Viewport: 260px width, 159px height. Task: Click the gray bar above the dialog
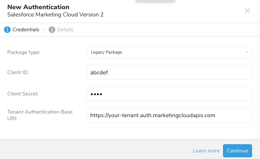tap(155, 1)
